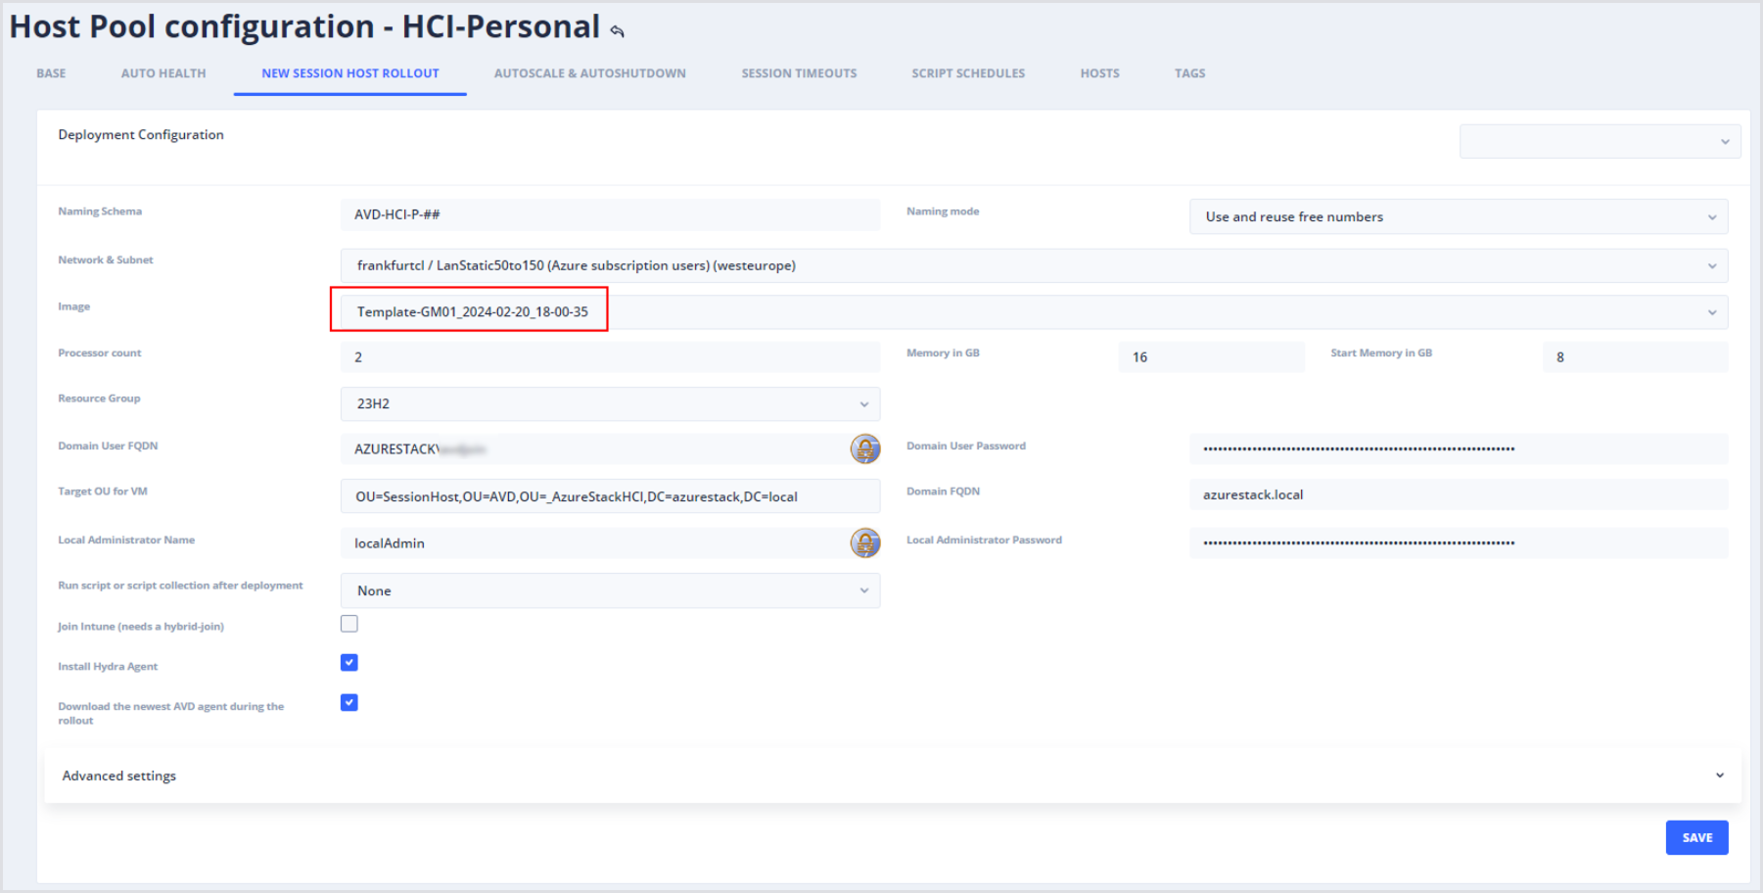Click the credential icon in Domain User FQDN field

[x=864, y=448]
